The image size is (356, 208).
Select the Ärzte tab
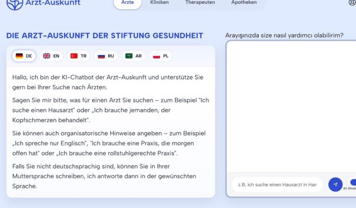tap(127, 3)
